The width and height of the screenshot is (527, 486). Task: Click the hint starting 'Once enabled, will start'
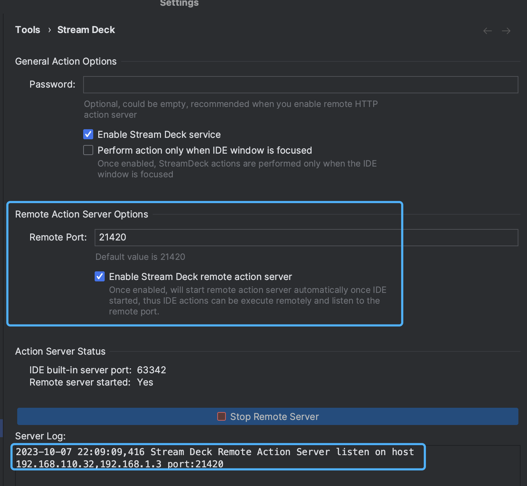248,300
